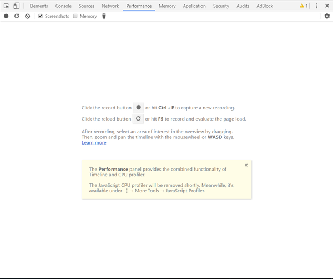Screen dimensions: 333x279
Task: Clear the recording with the circle-slash icon
Action: pos(27,16)
